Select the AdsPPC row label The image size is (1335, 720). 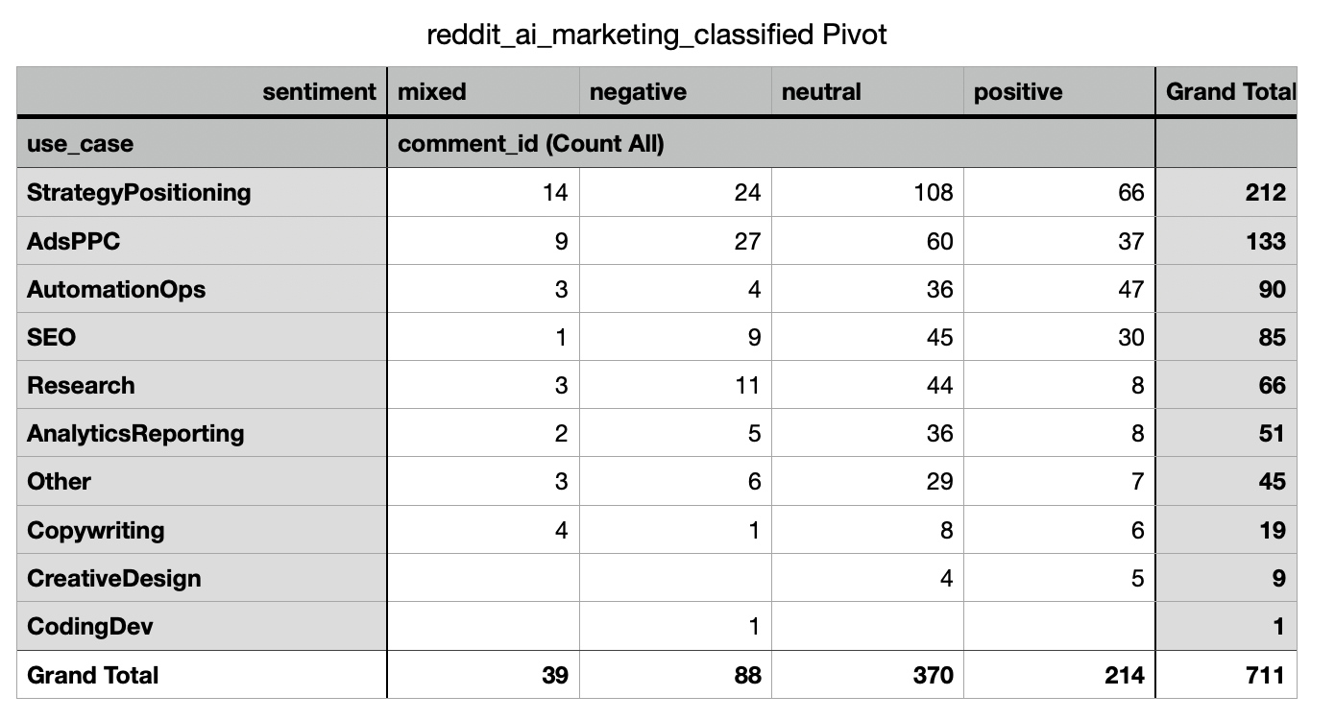pyautogui.click(x=74, y=241)
